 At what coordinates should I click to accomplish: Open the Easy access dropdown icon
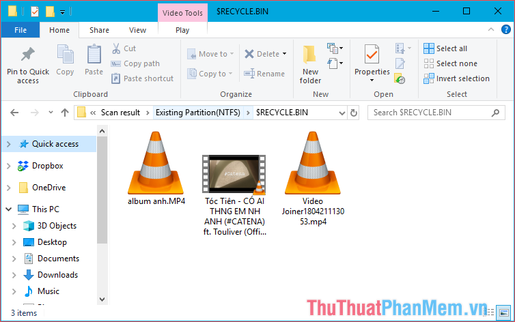coord(335,63)
